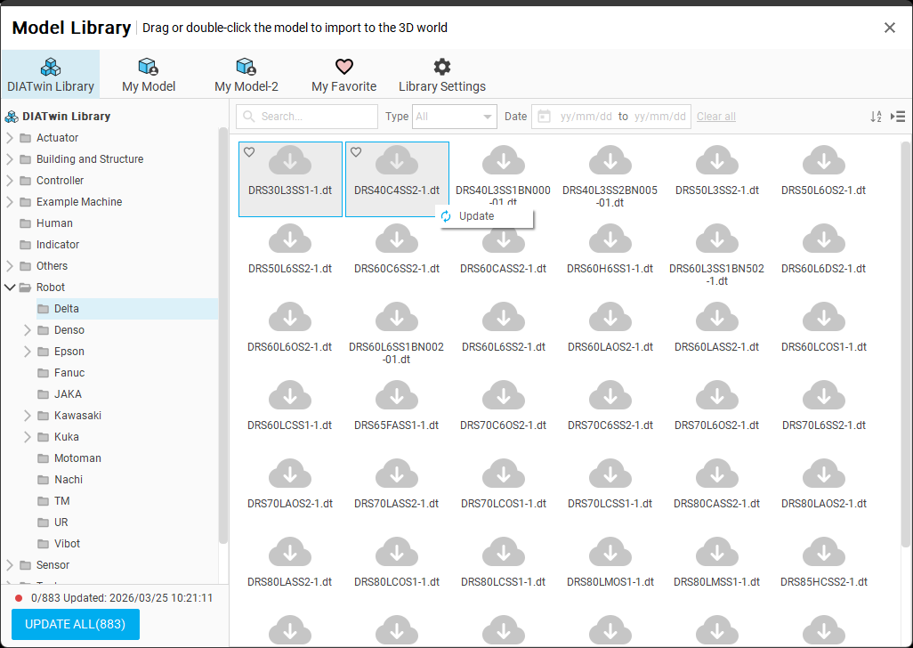Click download icon for DRS65FASS1-1.dt
913x648 pixels.
397,394
